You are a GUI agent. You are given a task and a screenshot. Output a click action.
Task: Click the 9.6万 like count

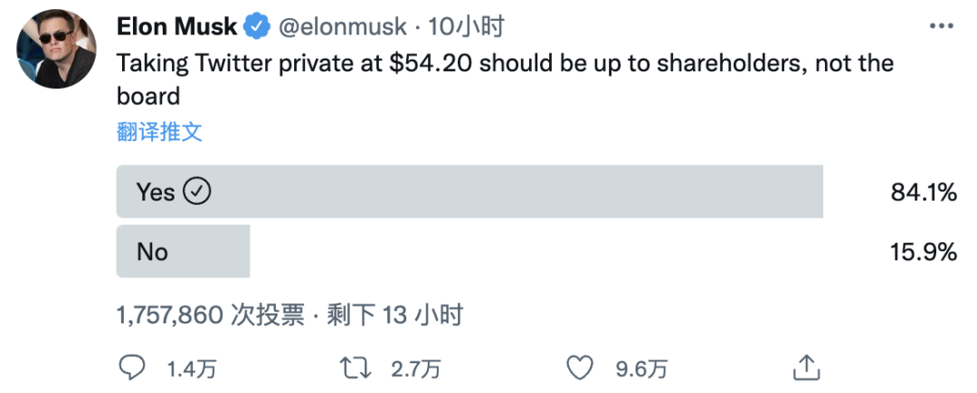641,368
